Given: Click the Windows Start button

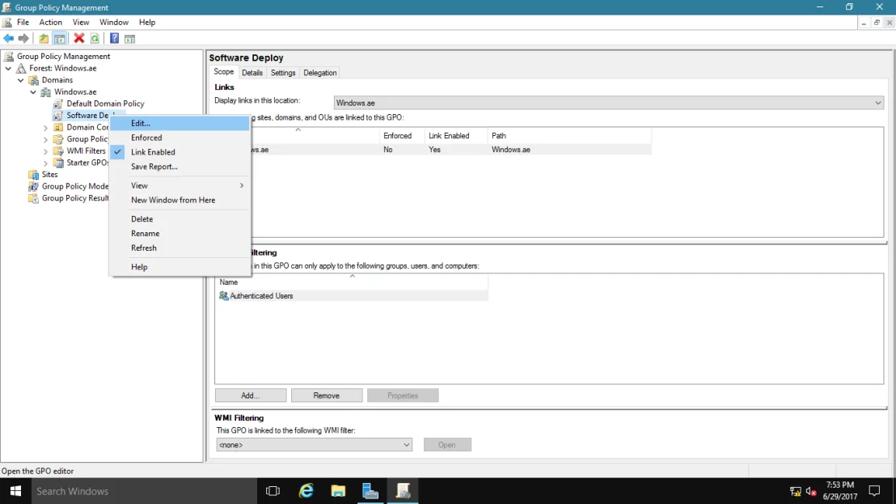Looking at the screenshot, I should click(15, 491).
